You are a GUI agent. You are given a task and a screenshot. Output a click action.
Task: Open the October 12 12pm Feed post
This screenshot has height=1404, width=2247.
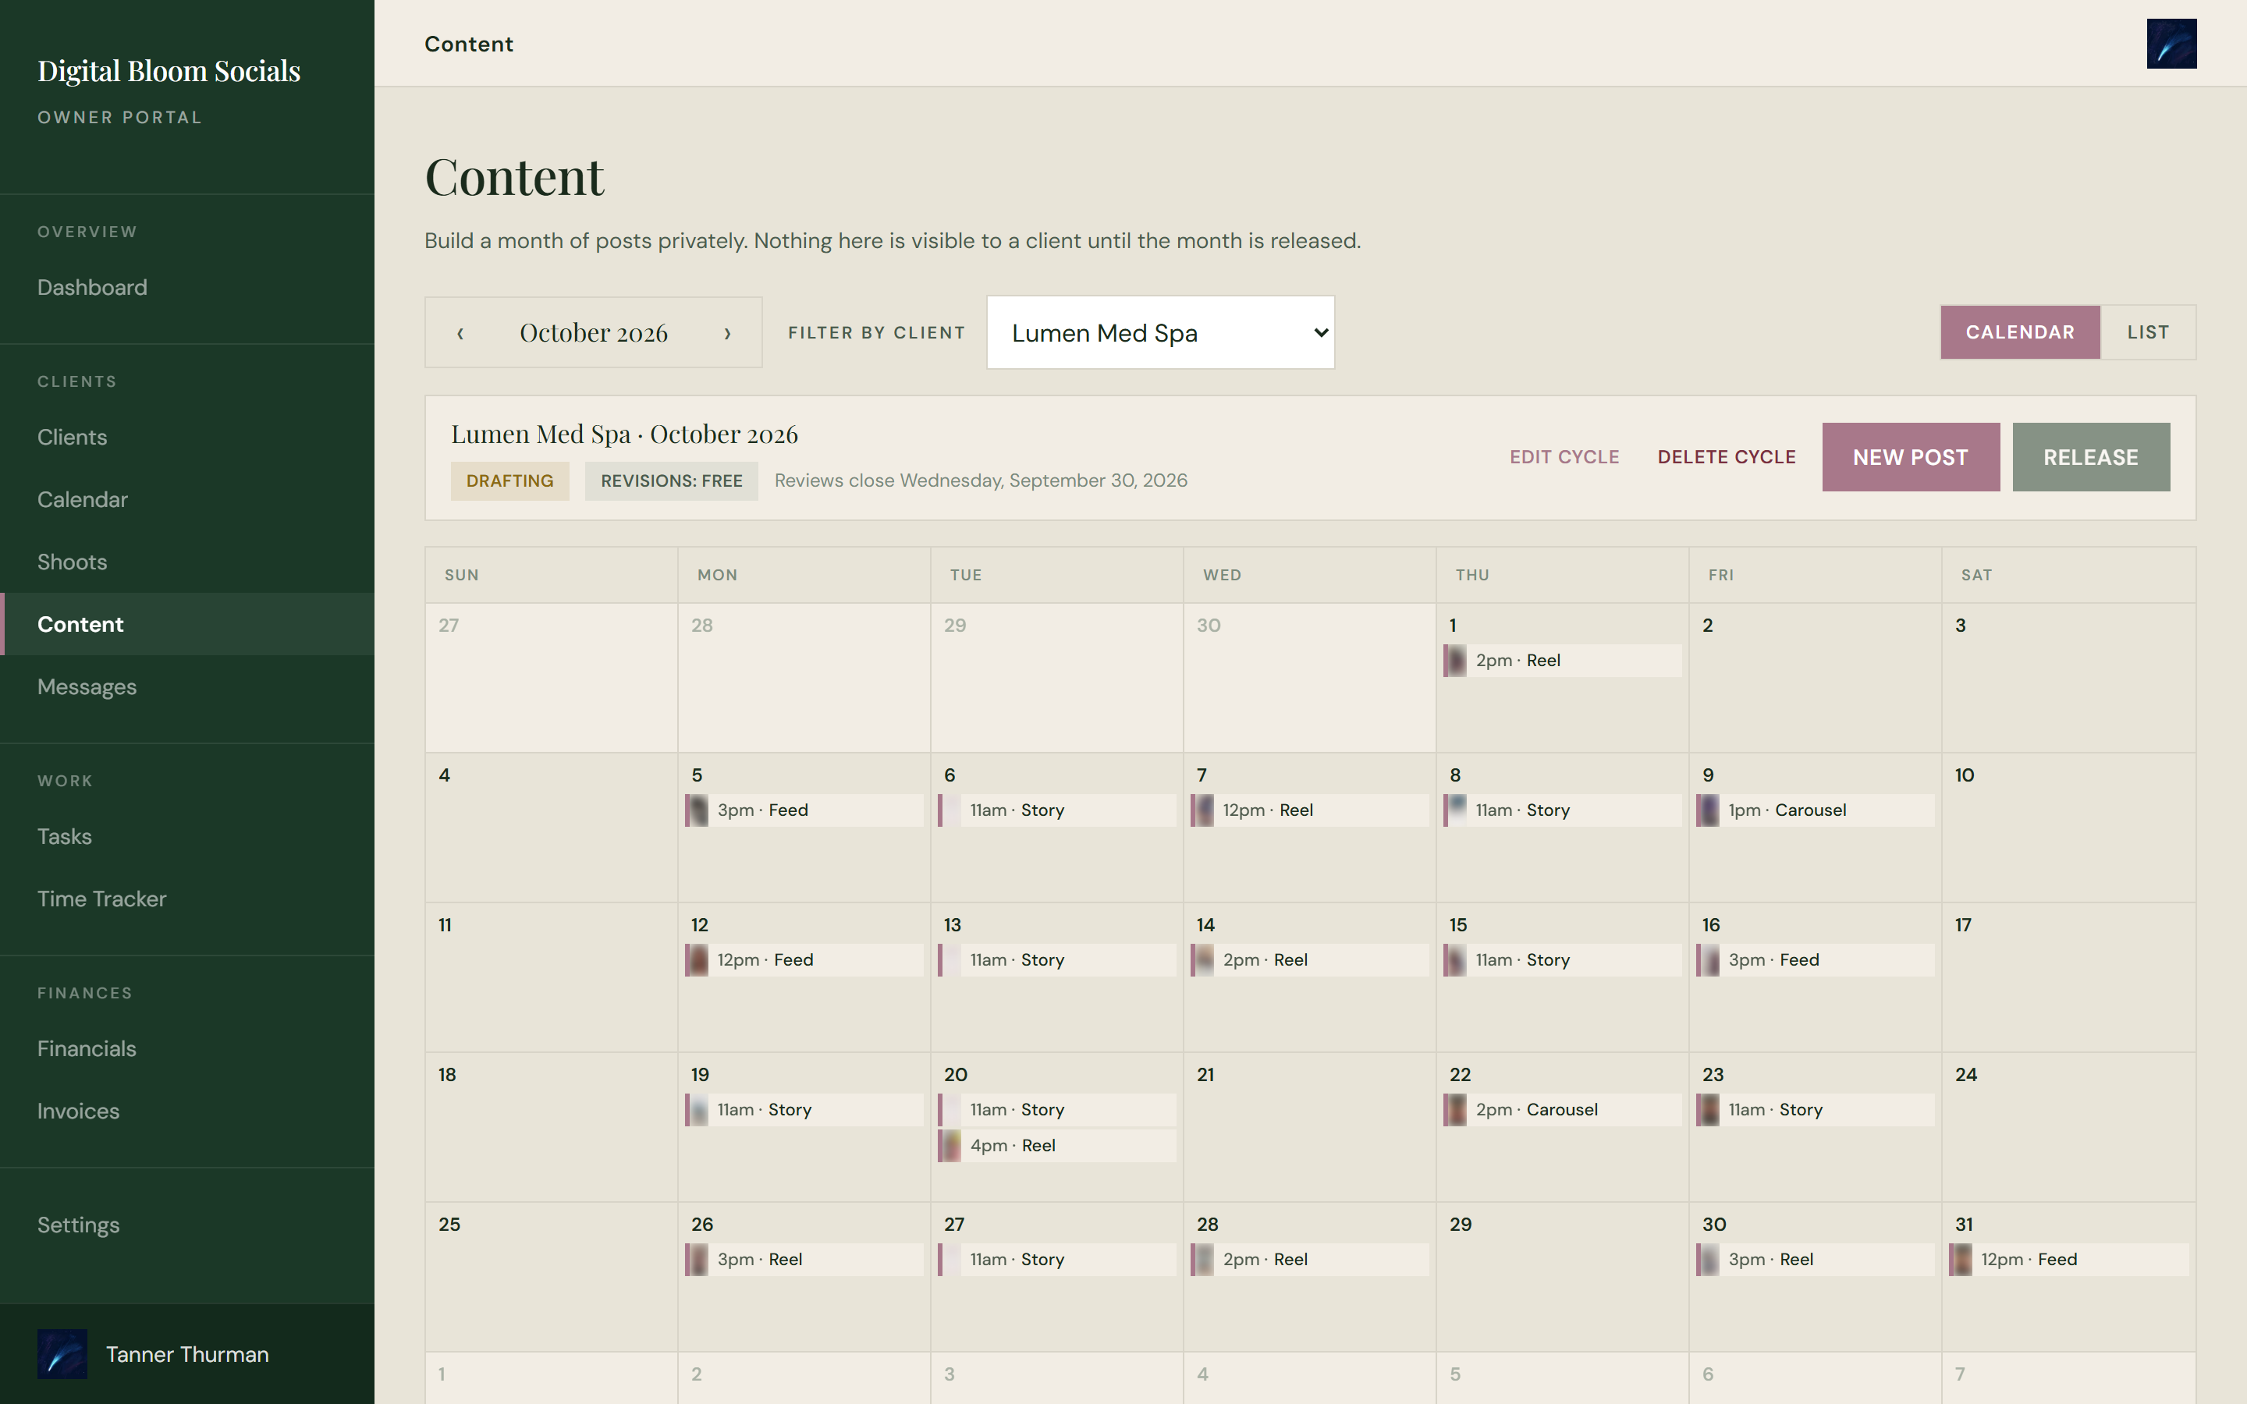pos(804,960)
